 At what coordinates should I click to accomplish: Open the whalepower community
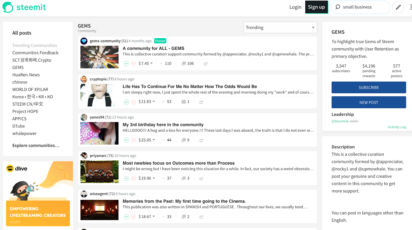point(24,134)
